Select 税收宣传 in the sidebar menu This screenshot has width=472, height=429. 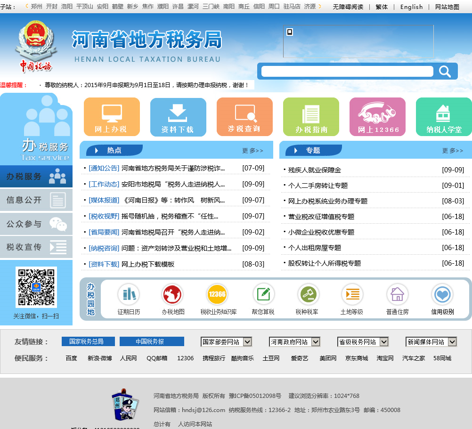pyautogui.click(x=36, y=247)
